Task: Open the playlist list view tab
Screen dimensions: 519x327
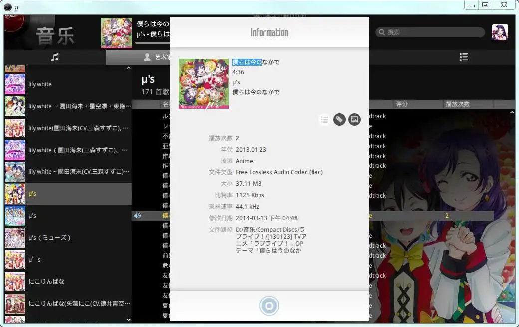Action: point(464,57)
